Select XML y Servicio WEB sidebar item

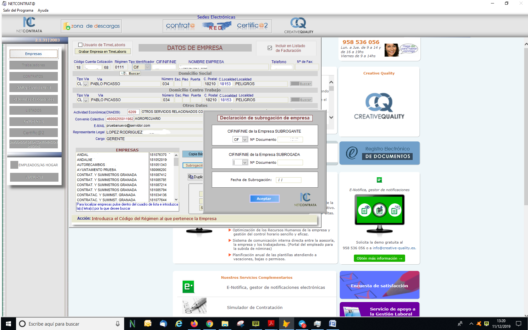[34, 88]
